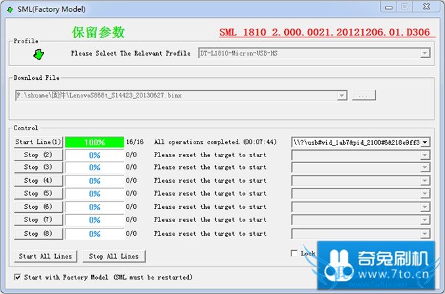Viewport: 445px width, 294px height.
Task: Click the 0/0 counter of line 5
Action: pos(131,193)
